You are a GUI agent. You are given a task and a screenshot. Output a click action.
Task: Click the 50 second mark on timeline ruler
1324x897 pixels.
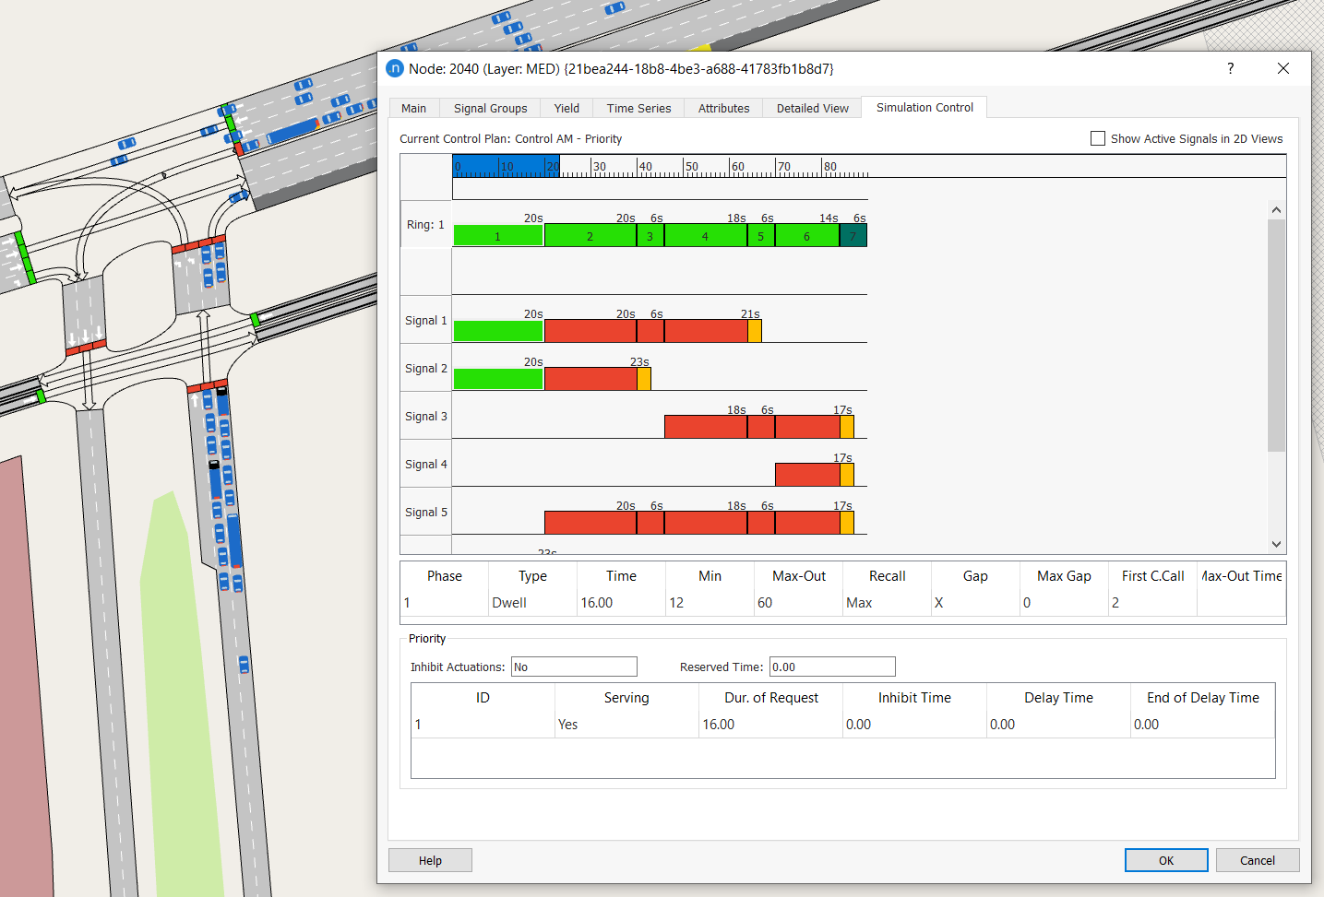(684, 167)
